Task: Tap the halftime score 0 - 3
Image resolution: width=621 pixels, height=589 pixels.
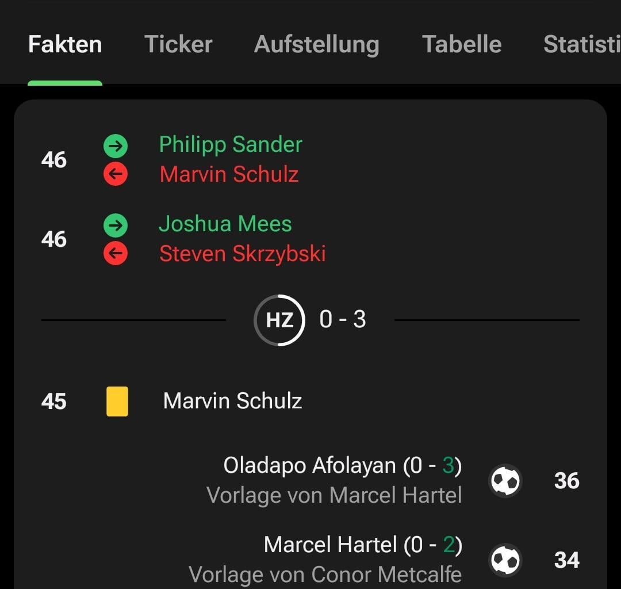Action: pos(343,319)
